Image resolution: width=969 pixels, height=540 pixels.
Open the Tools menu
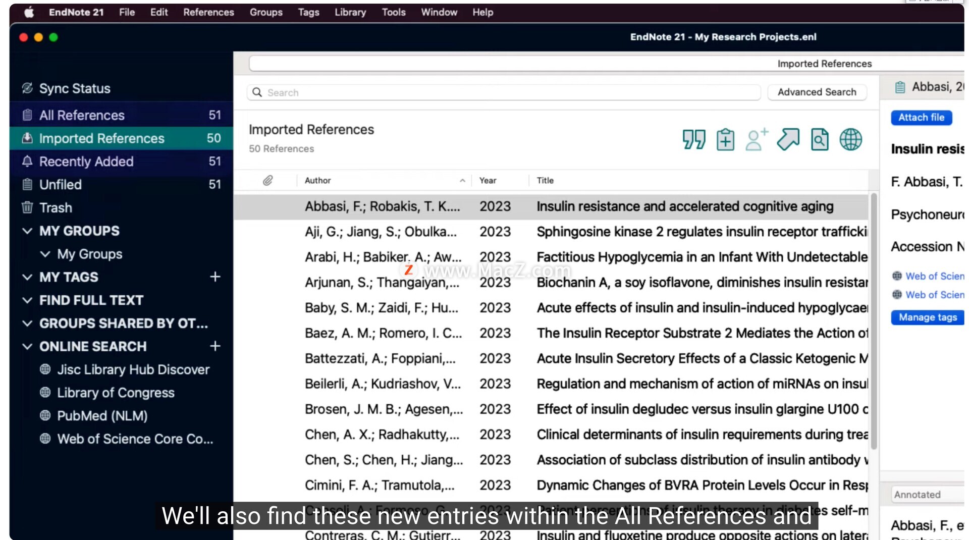click(394, 12)
